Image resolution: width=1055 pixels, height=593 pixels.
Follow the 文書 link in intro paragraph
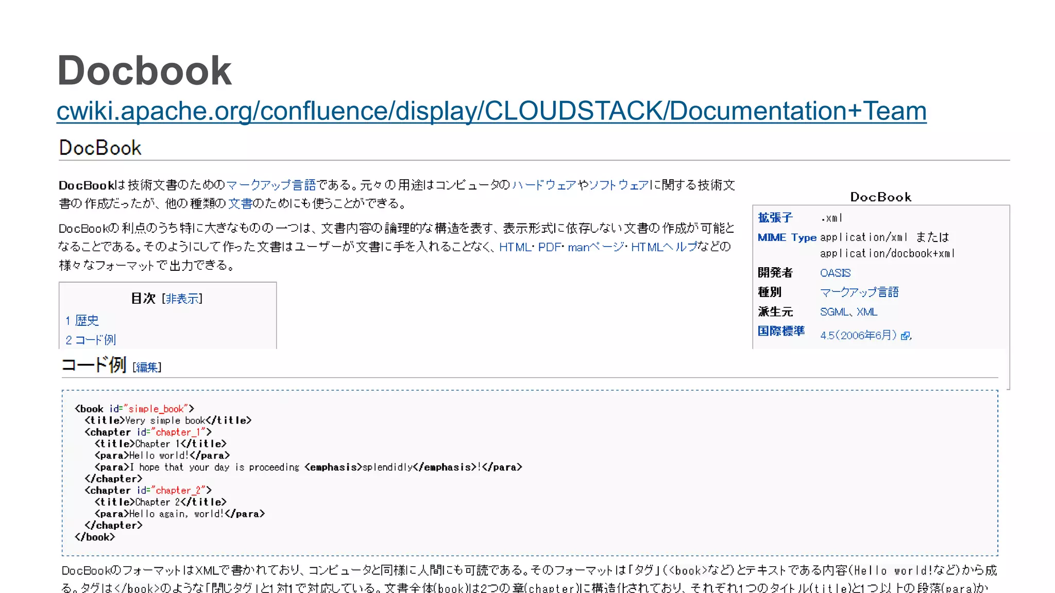click(x=240, y=203)
